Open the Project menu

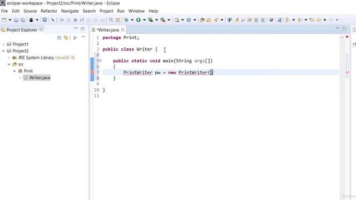pyautogui.click(x=106, y=11)
